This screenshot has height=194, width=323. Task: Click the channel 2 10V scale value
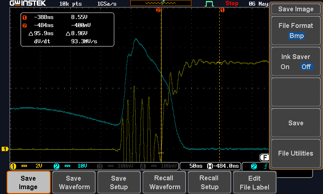coord(82,166)
